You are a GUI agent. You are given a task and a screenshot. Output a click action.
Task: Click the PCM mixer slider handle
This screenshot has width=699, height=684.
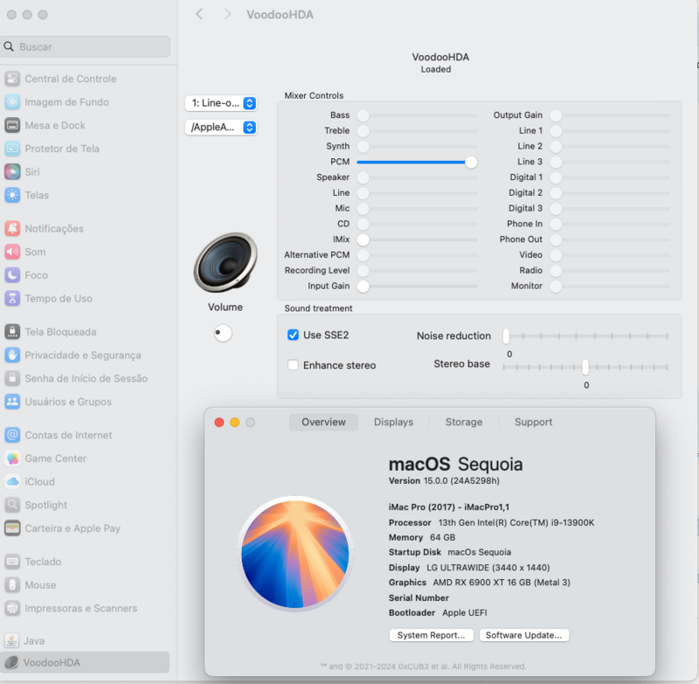tap(471, 162)
